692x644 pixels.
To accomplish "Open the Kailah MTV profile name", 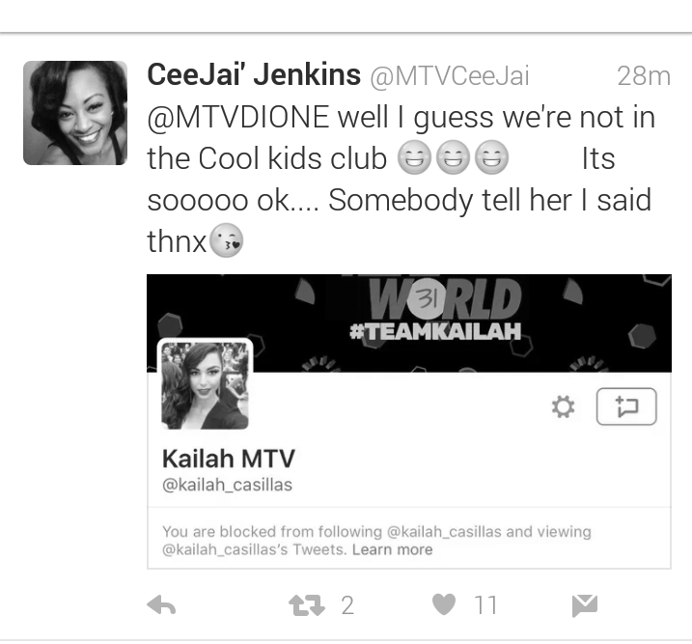I will (229, 459).
